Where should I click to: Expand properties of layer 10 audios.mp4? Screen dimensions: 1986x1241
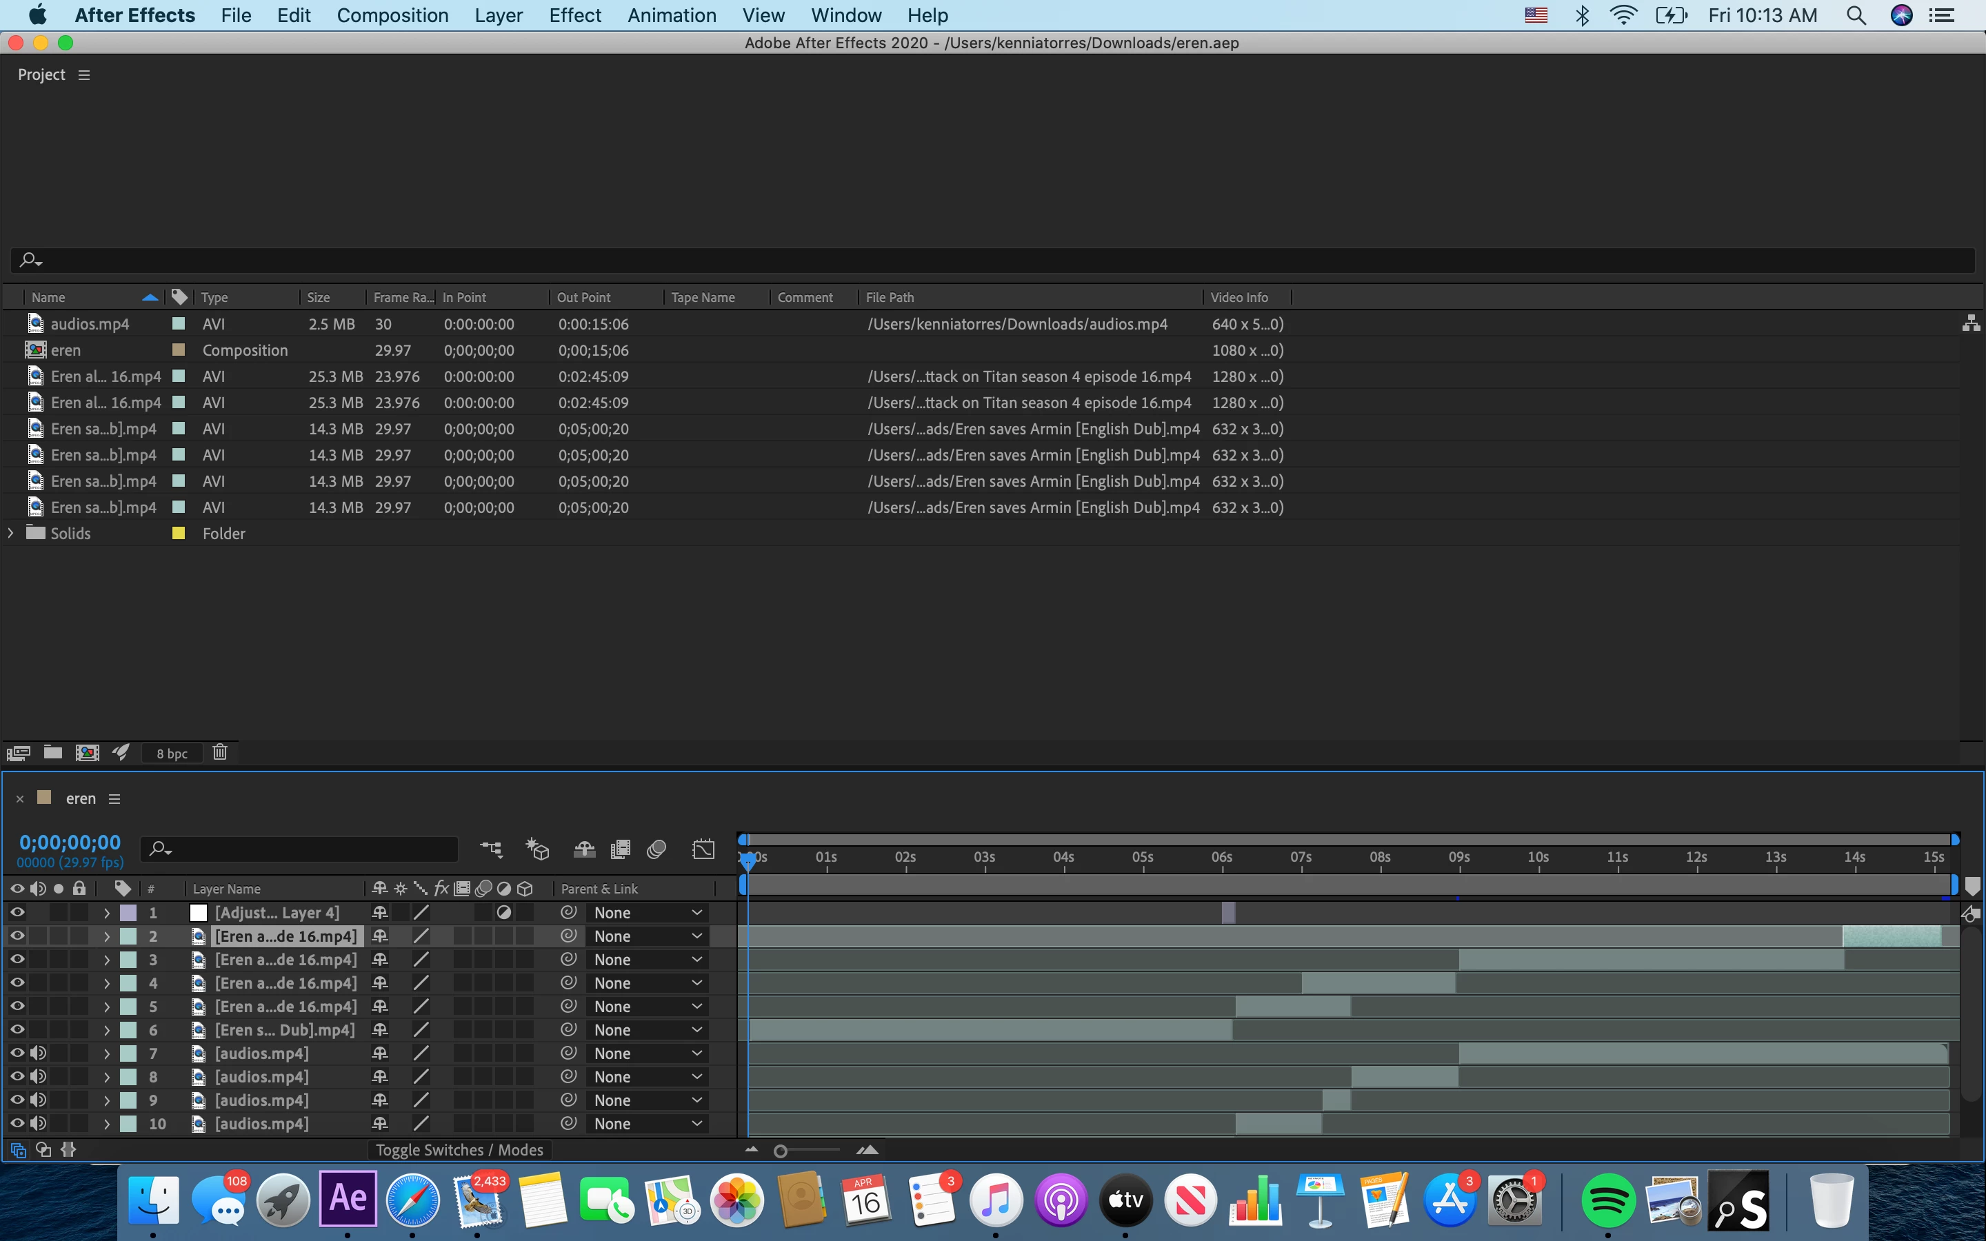[x=107, y=1124]
